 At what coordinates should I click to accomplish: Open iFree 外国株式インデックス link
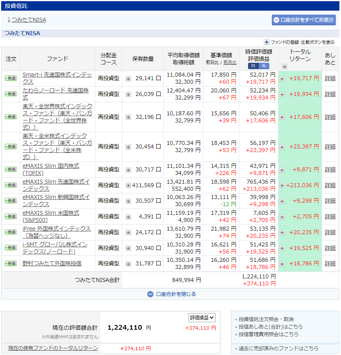coord(57,232)
